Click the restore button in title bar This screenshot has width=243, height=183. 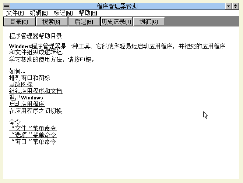(235, 6)
